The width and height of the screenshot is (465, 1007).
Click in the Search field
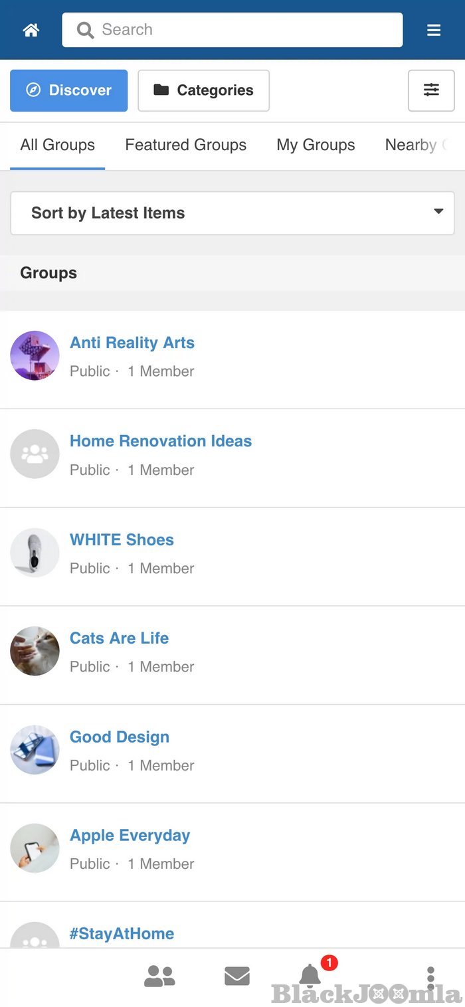(x=232, y=30)
